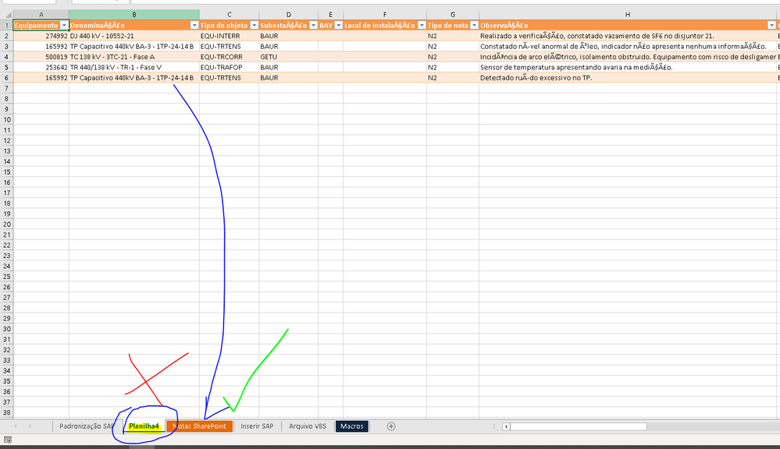This screenshot has height=449, width=780.
Task: Open the Denominação column filter dropdown
Action: pyautogui.click(x=194, y=25)
